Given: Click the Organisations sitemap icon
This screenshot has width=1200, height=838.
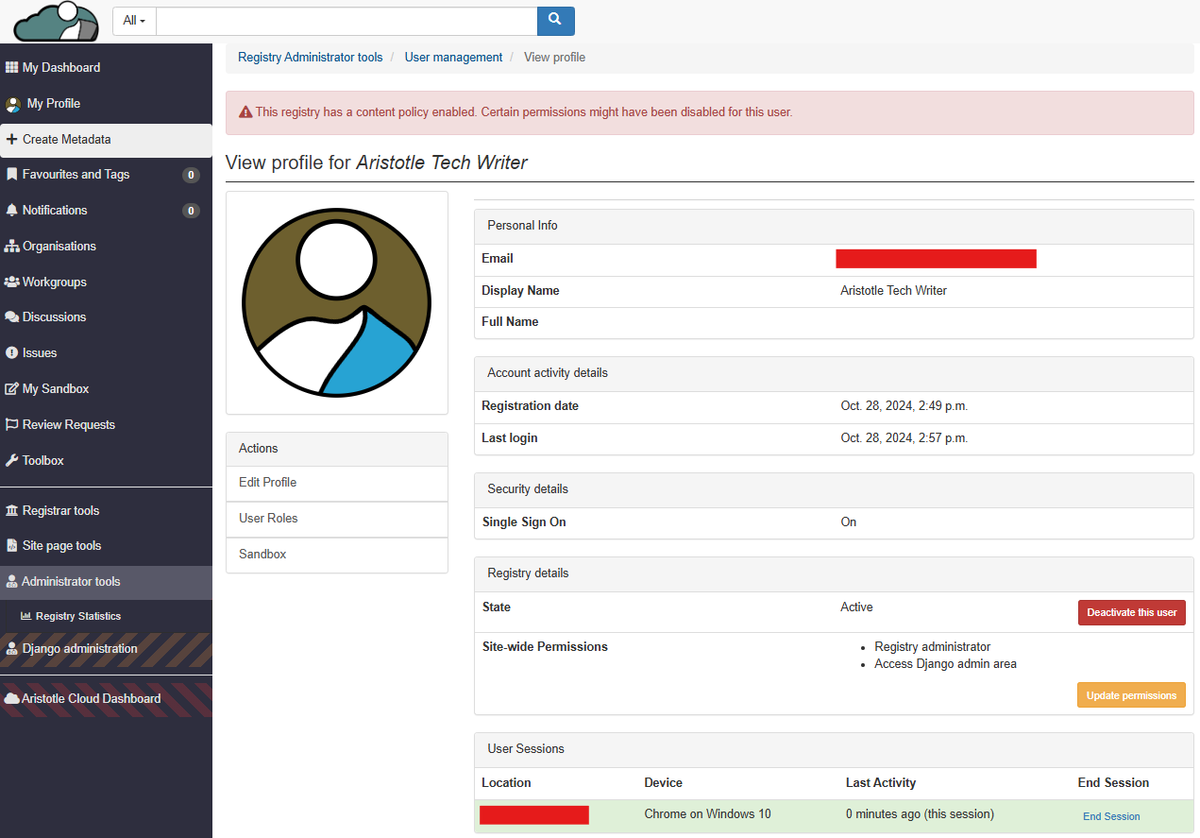Looking at the screenshot, I should tap(12, 247).
